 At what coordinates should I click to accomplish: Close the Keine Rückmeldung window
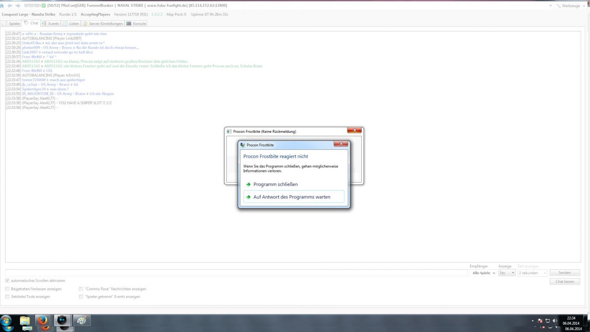click(x=354, y=130)
